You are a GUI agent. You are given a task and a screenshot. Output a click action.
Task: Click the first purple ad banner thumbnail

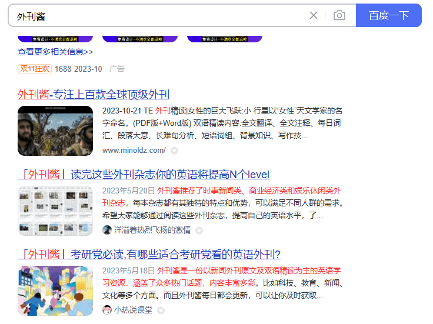pyautogui.click(x=55, y=39)
